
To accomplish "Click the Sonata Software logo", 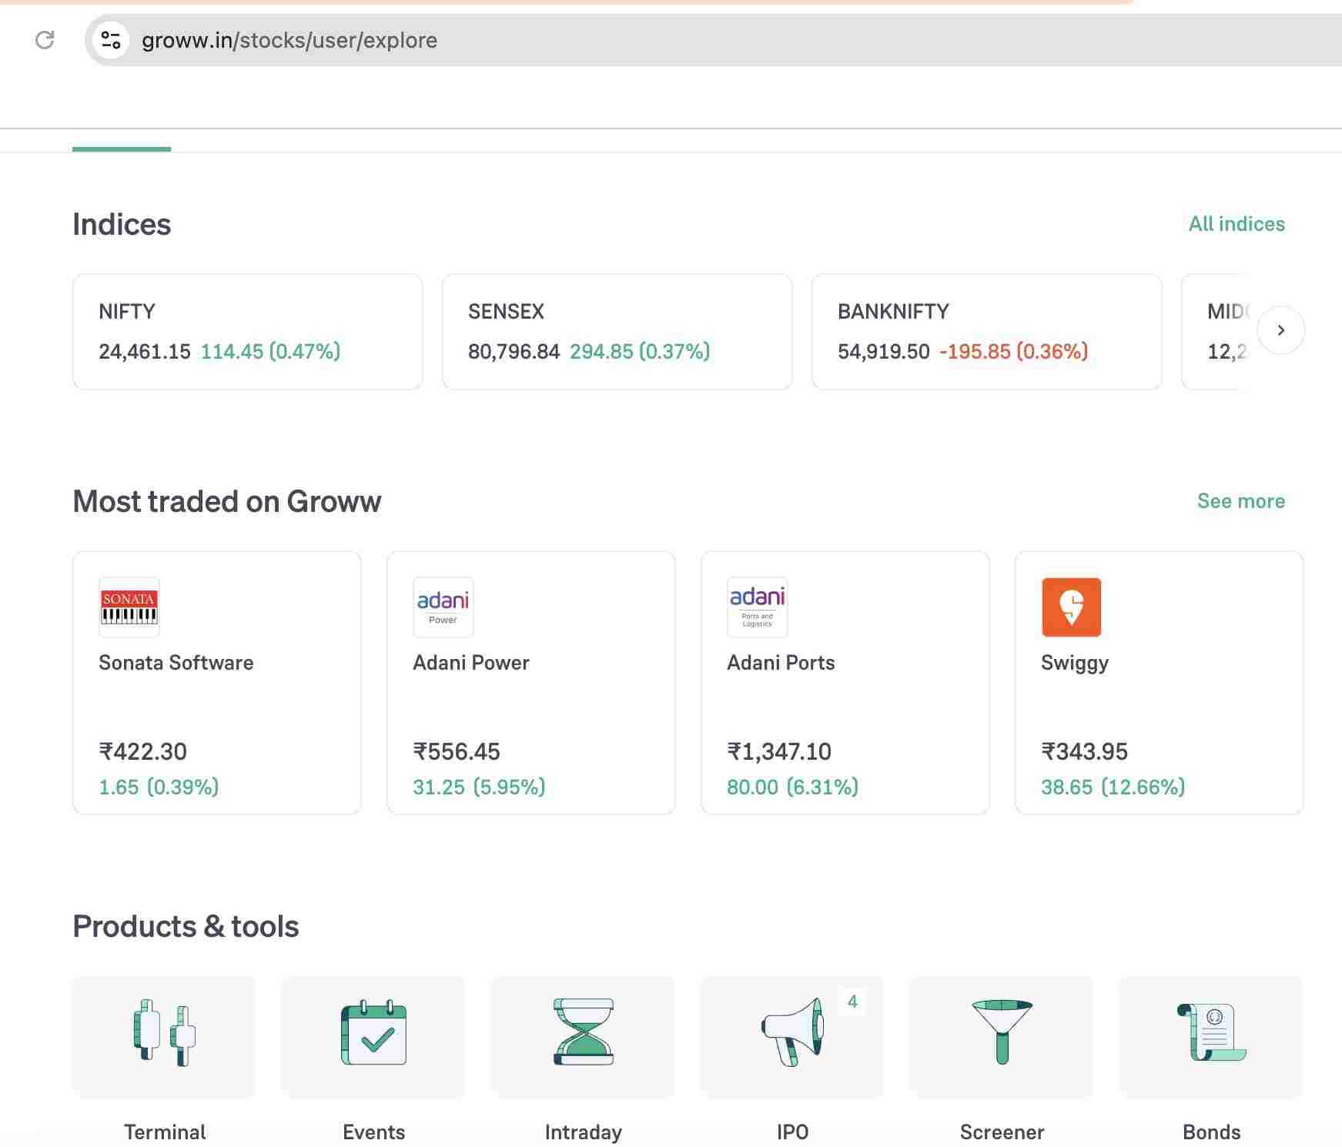I will pyautogui.click(x=129, y=607).
